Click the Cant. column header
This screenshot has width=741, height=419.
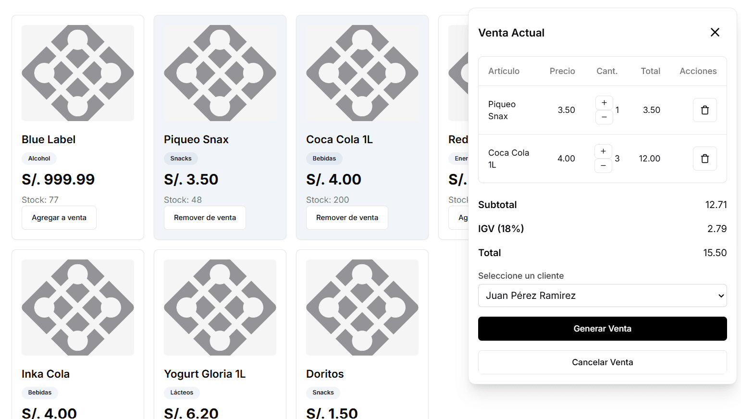coord(607,71)
